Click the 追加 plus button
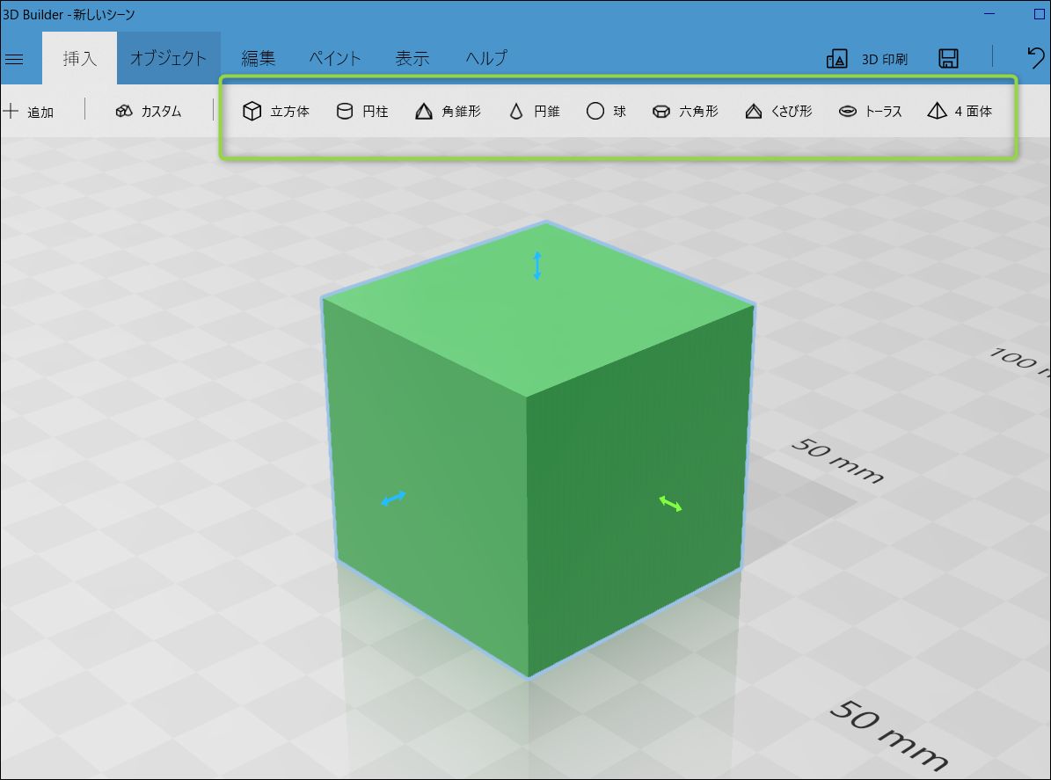Viewport: 1051px width, 780px height. (28, 111)
